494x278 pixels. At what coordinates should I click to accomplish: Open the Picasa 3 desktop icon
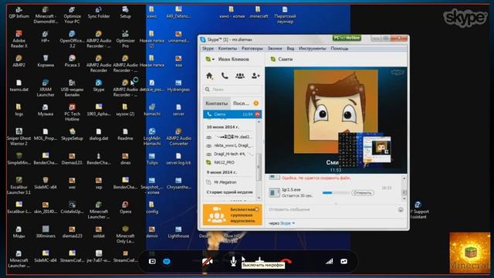point(72,61)
